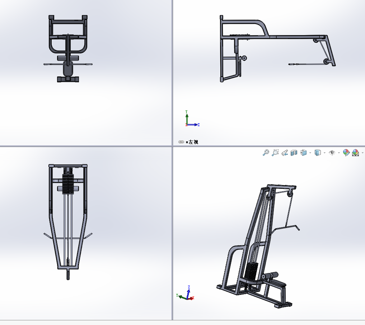Click the Apply Scene icon
Viewport: 365px width, 325px height.
click(355, 153)
